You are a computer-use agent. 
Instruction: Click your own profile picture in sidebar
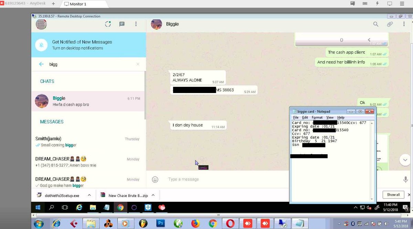coord(41,24)
